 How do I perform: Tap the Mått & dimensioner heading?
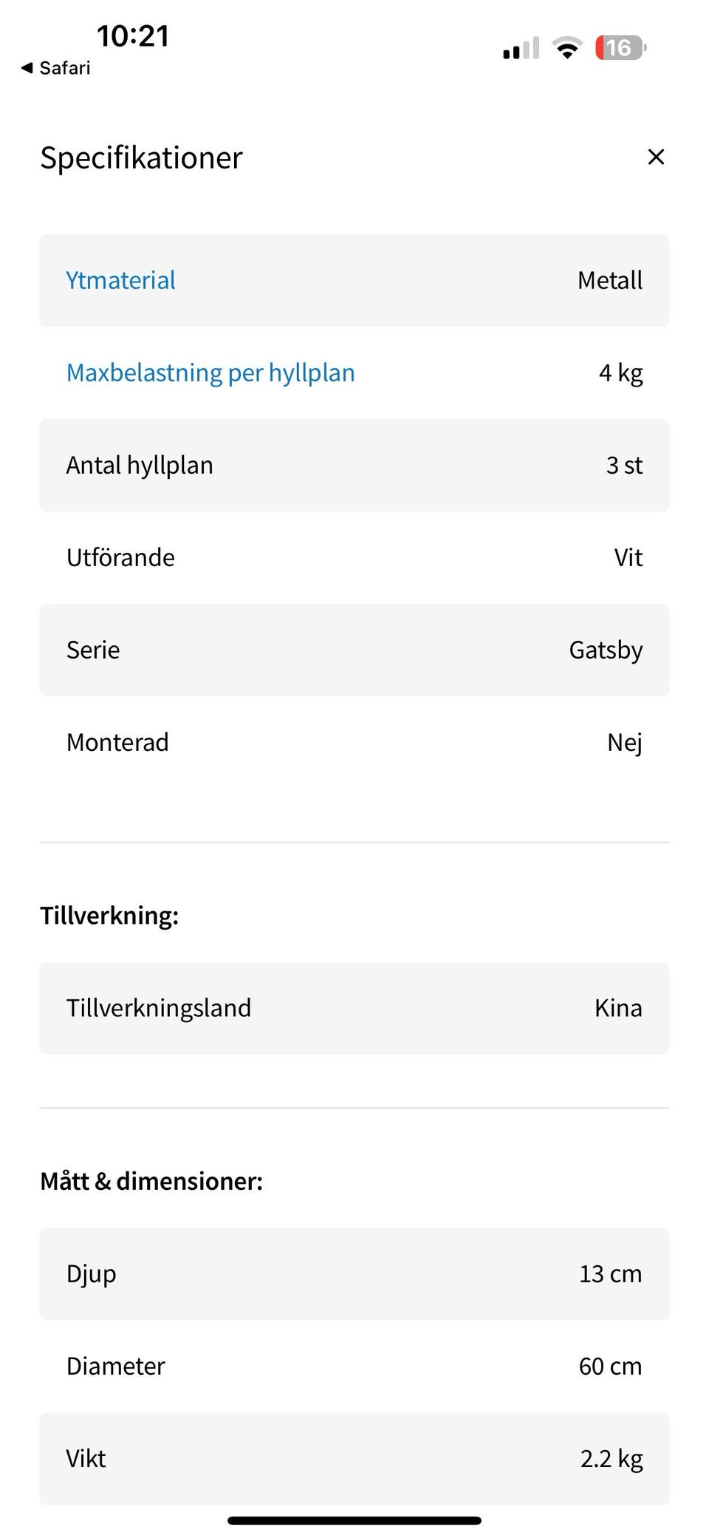(x=151, y=1181)
